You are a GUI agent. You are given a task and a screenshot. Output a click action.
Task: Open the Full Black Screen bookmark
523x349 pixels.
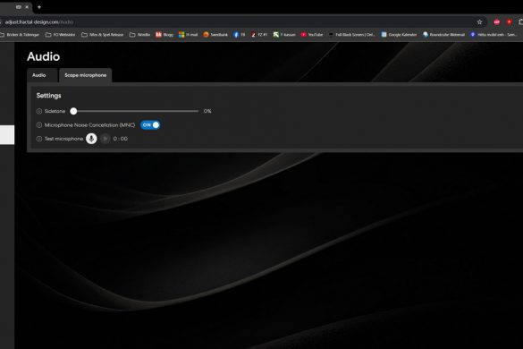pos(352,34)
